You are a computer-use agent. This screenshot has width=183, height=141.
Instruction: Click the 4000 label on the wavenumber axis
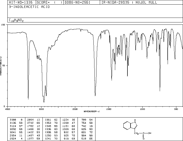pos(8,109)
